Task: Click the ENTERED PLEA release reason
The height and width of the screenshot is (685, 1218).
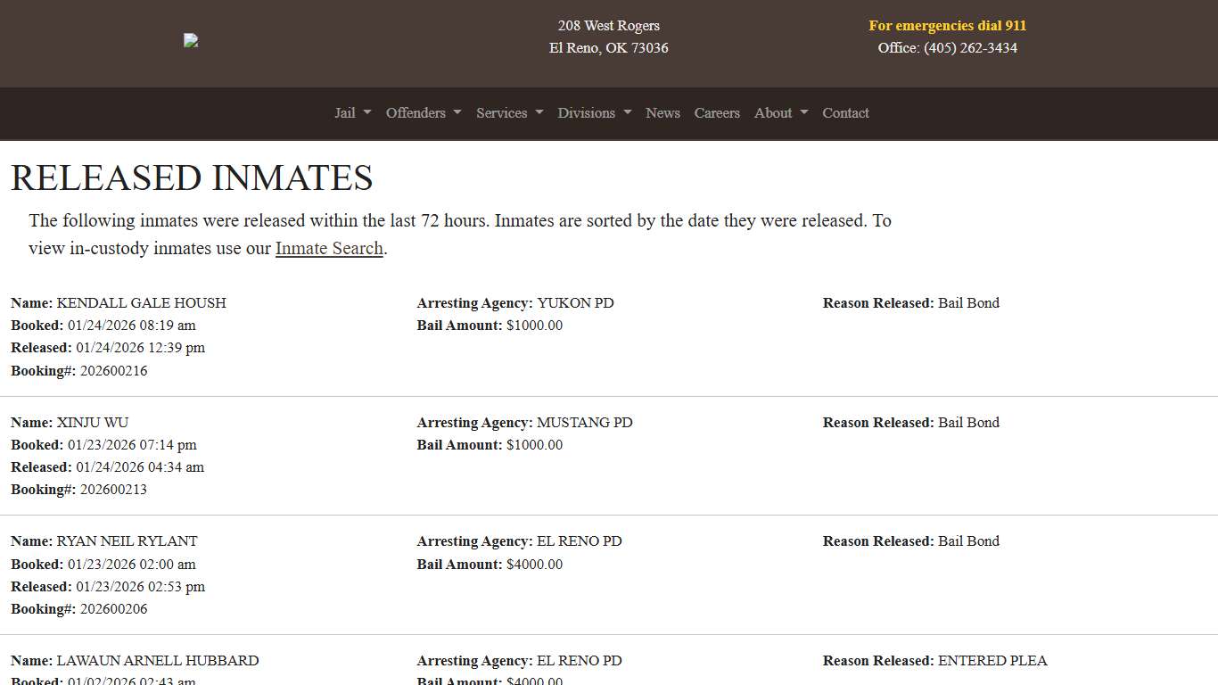Action: tap(992, 661)
